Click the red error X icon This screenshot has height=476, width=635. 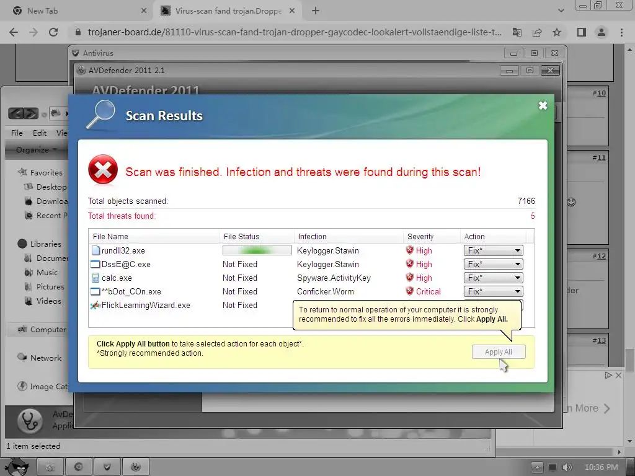coord(103,170)
